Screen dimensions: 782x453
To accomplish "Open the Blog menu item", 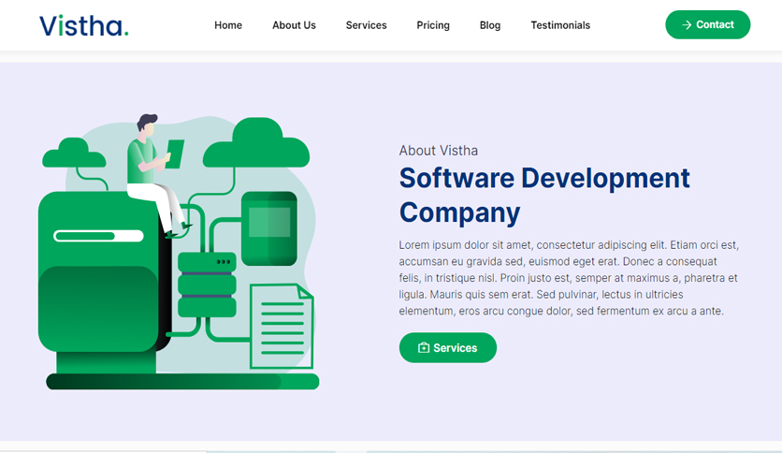I will [x=490, y=25].
